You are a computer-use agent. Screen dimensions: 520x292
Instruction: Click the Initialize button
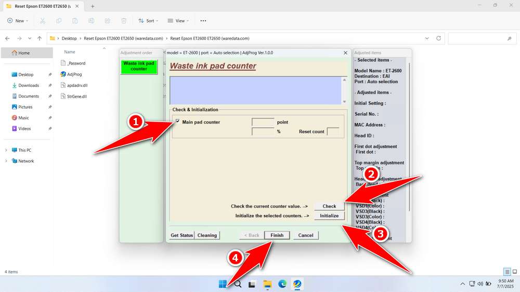[x=329, y=216]
